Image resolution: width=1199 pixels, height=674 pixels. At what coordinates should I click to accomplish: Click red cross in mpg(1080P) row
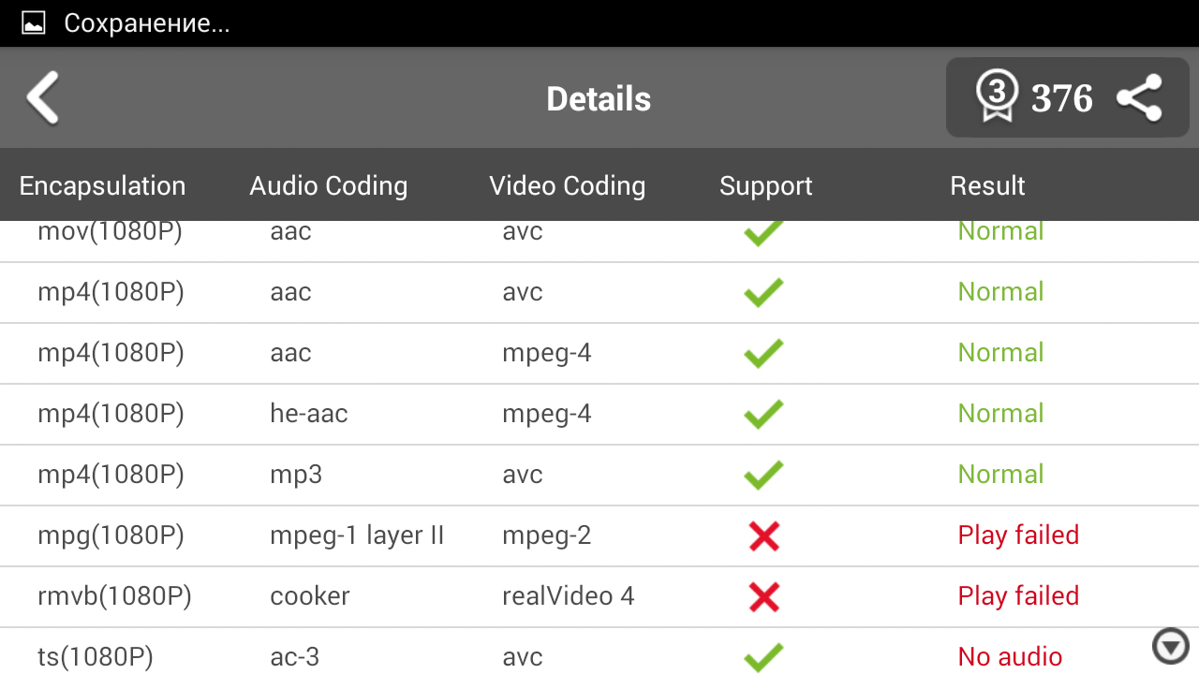(x=764, y=535)
